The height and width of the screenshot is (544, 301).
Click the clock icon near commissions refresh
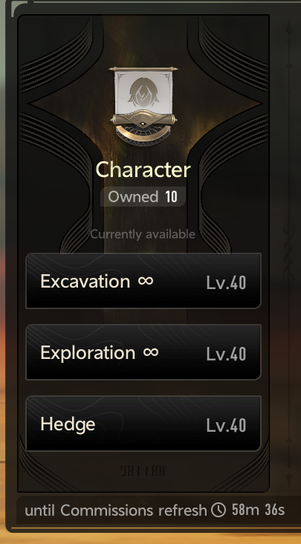pyautogui.click(x=219, y=510)
